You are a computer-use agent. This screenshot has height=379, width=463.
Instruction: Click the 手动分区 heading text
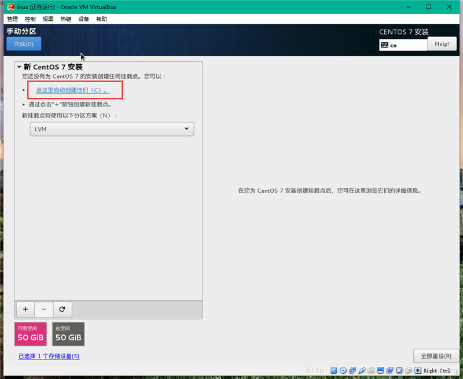click(21, 31)
